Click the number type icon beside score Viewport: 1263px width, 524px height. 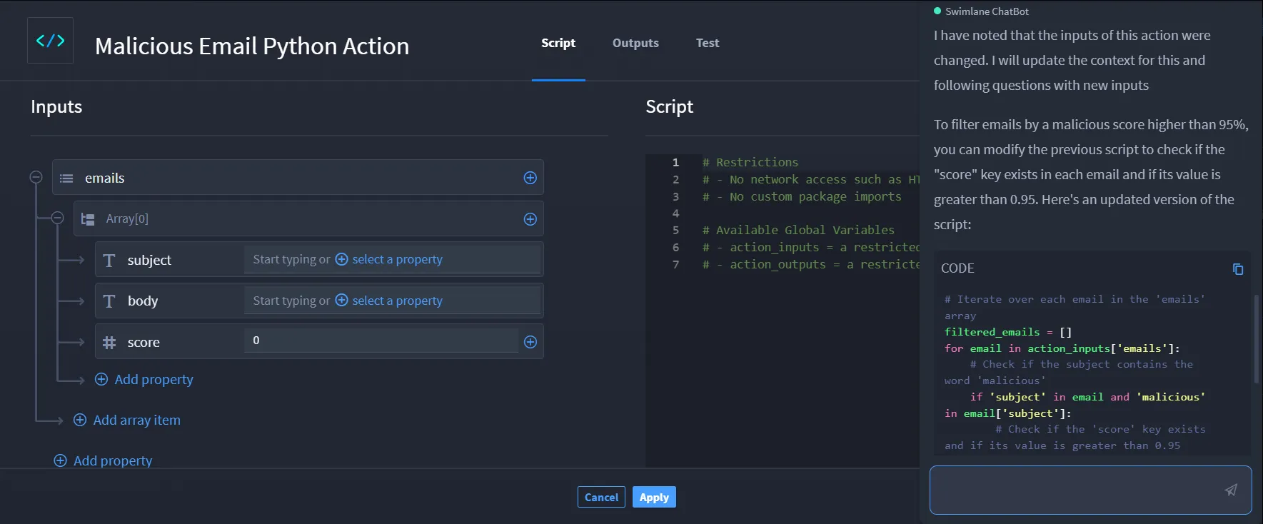point(109,343)
